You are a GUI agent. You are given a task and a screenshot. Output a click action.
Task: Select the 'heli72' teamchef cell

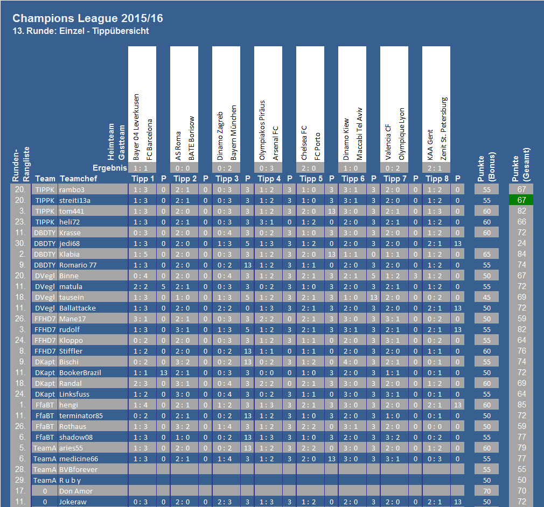coord(93,222)
